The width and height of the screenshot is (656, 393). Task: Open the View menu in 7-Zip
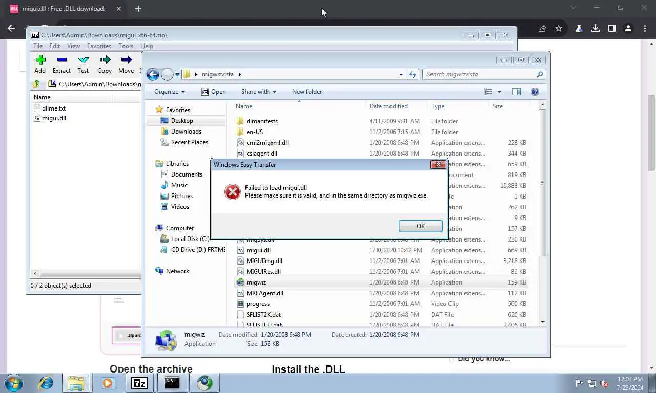(x=73, y=46)
